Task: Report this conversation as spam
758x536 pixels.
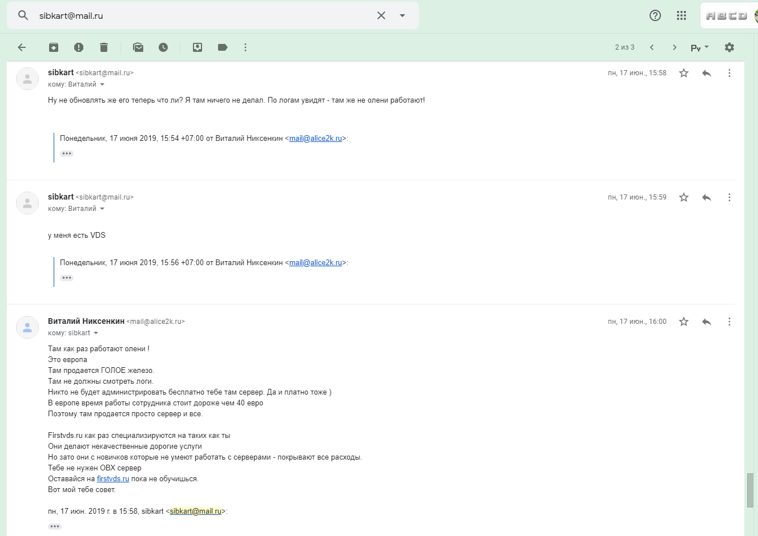Action: click(x=79, y=47)
